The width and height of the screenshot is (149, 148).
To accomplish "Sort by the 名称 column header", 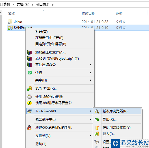I will [11, 13].
